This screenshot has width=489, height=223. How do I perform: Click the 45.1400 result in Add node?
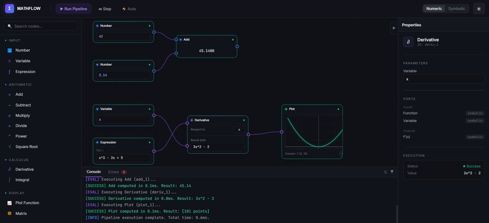[x=207, y=51]
